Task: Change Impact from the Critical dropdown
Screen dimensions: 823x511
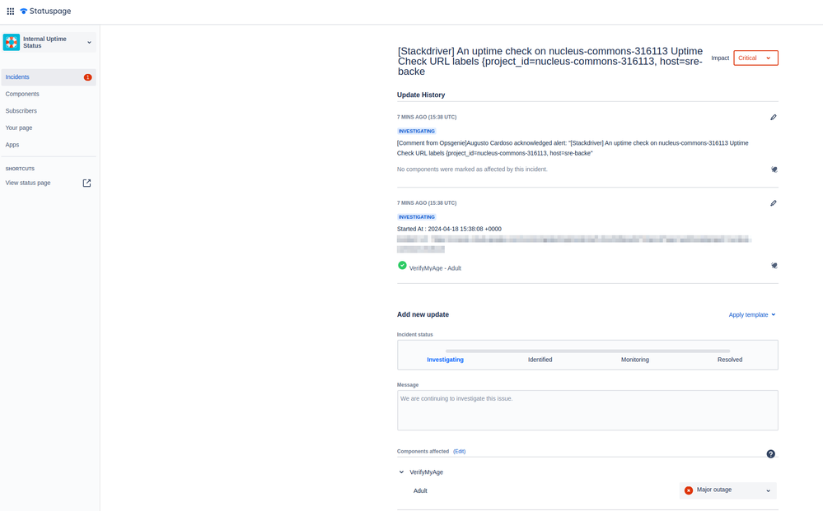Action: tap(755, 58)
